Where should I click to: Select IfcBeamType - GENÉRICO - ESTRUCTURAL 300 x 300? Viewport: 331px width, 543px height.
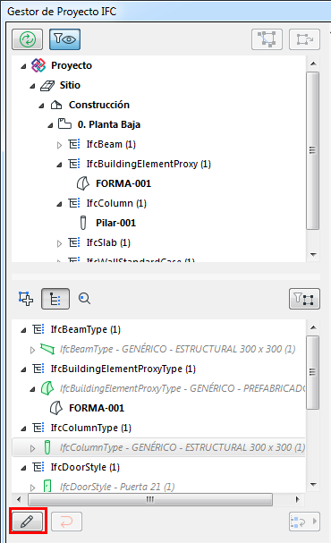point(178,349)
